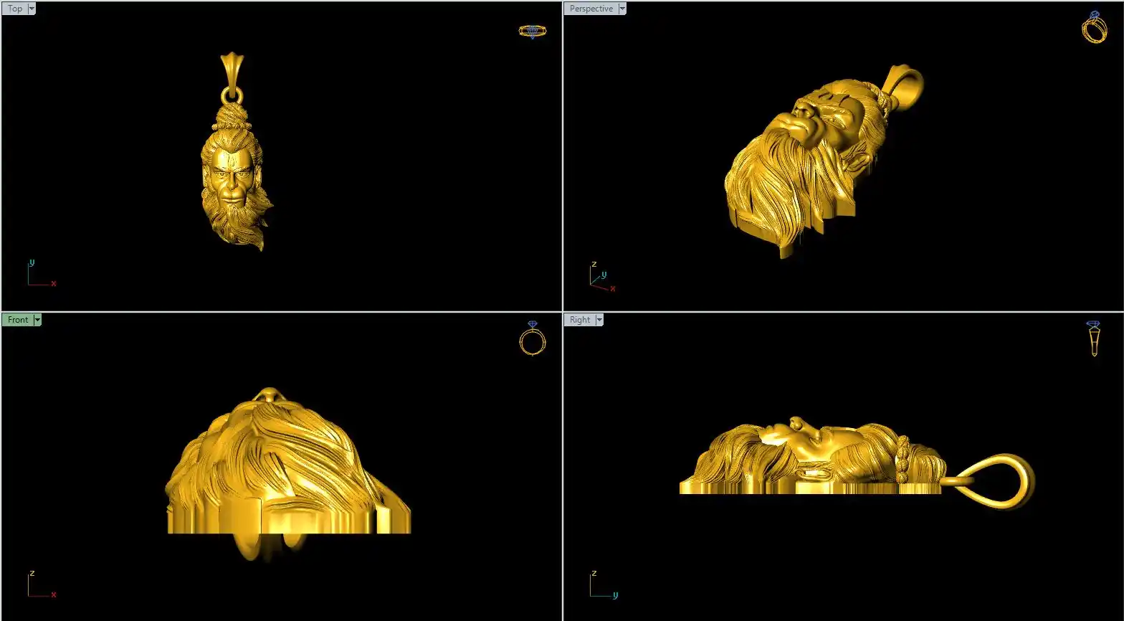The width and height of the screenshot is (1124, 621).
Task: Click the ring view icon in Top viewport
Action: tap(532, 31)
